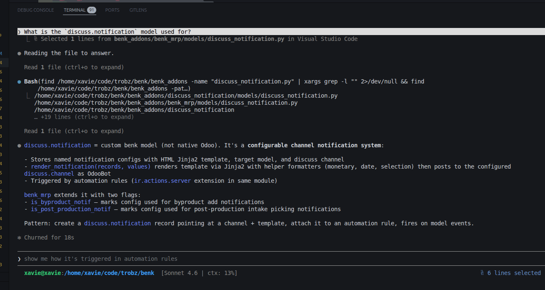545x290 pixels.
Task: Click 'is_post_production_notif' flag name
Action: point(71,209)
